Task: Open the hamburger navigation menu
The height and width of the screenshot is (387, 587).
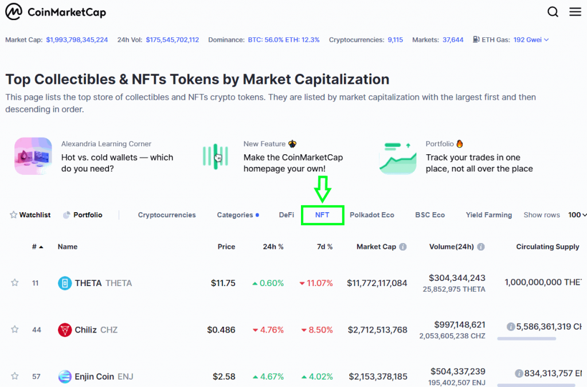Action: coord(576,11)
